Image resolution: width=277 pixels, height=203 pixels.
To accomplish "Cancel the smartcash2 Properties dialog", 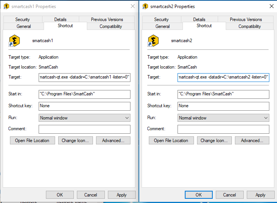I will pyautogui.click(x=230, y=195).
